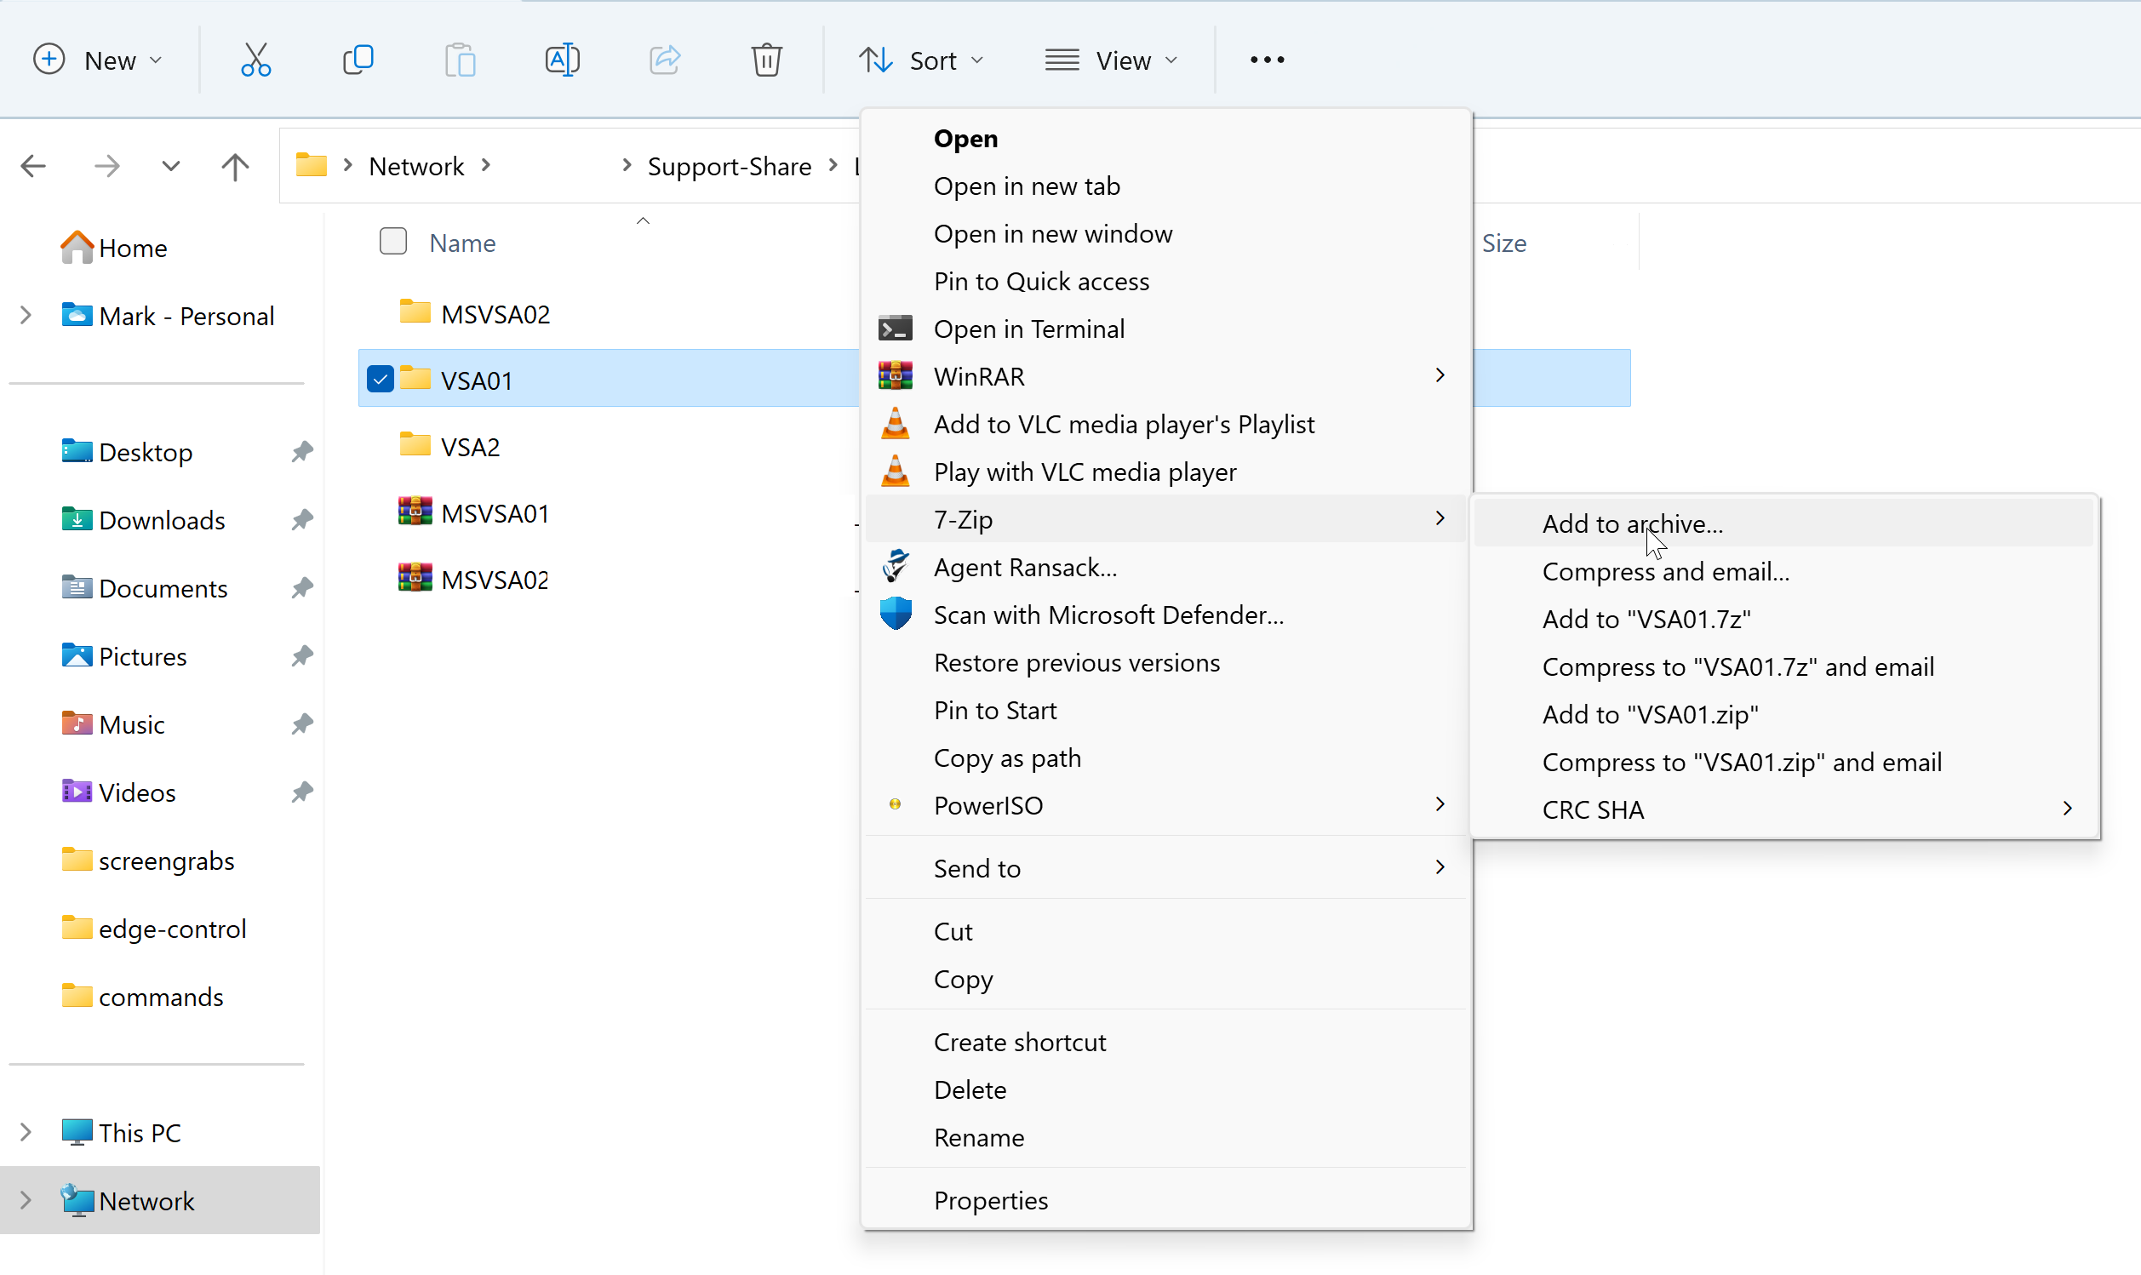The width and height of the screenshot is (2141, 1275).
Task: Open the recent locations chevron dropdown
Action: 171,166
